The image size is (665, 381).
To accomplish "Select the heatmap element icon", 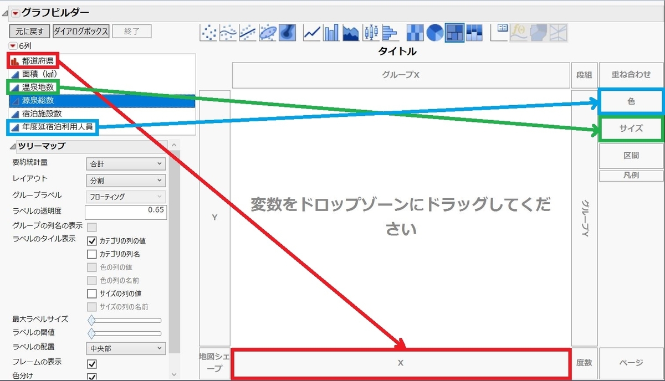I will pos(415,33).
